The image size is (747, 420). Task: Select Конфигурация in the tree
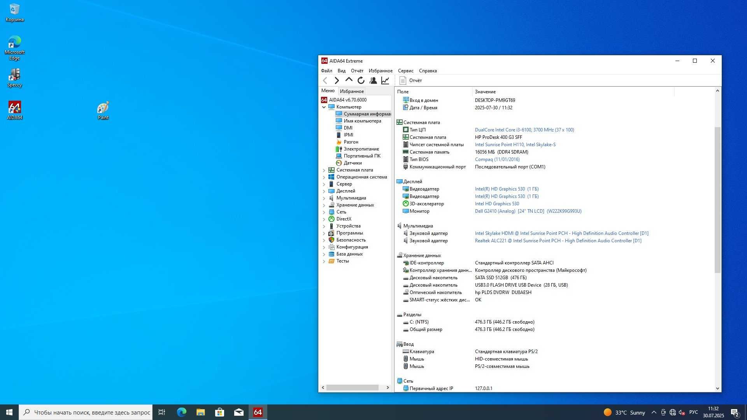point(348,247)
